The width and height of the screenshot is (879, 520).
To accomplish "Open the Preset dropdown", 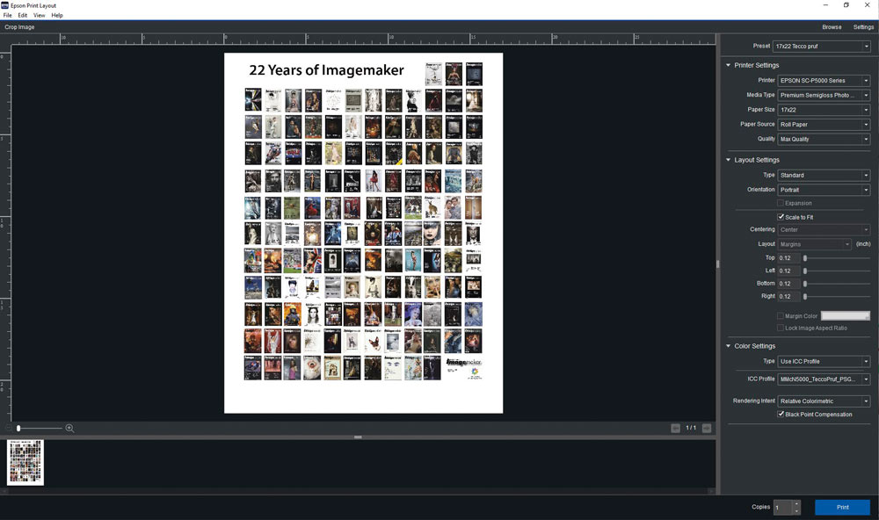I will [821, 46].
